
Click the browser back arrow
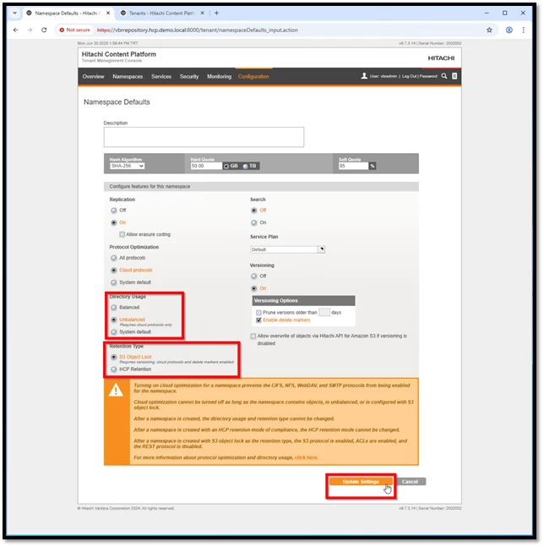(16, 30)
